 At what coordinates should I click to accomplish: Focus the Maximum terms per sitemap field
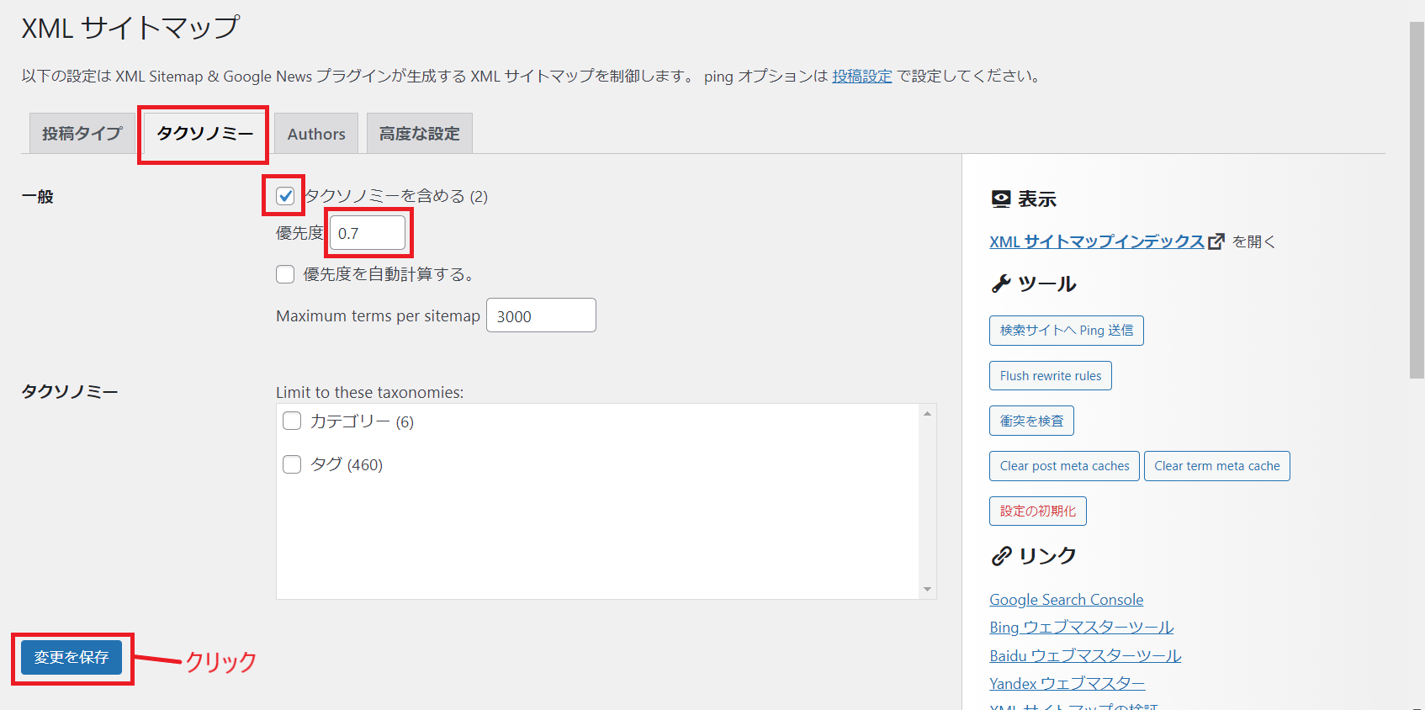(x=540, y=316)
